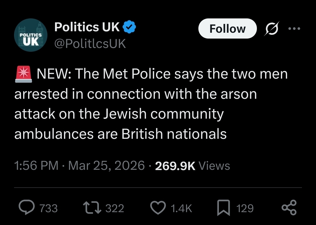This screenshot has width=316, height=225.
Task: Click the Grok explain-post icon
Action: [x=272, y=29]
